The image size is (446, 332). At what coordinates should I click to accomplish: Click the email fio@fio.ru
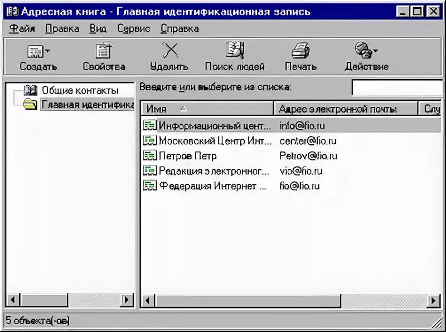tap(299, 186)
